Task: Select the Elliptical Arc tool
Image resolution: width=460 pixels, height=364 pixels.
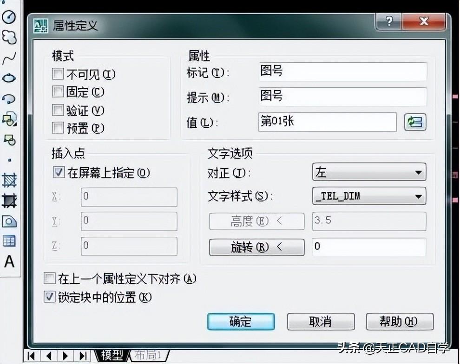Action: coord(9,99)
